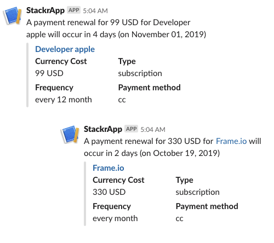Follow the inline Frame.io link in the message text
This screenshot has height=243, width=274.
[x=231, y=141]
